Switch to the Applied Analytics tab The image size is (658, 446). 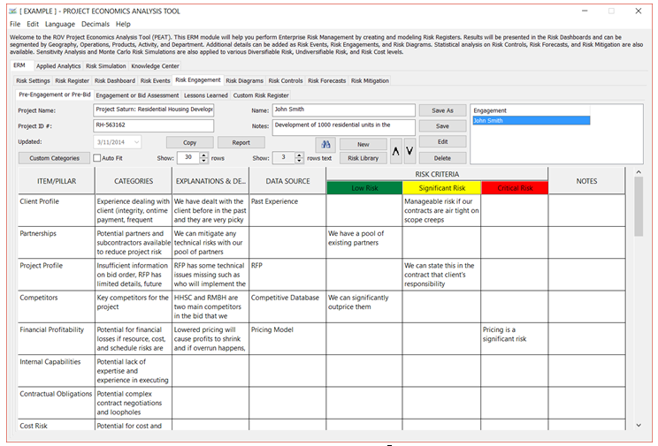pos(57,66)
